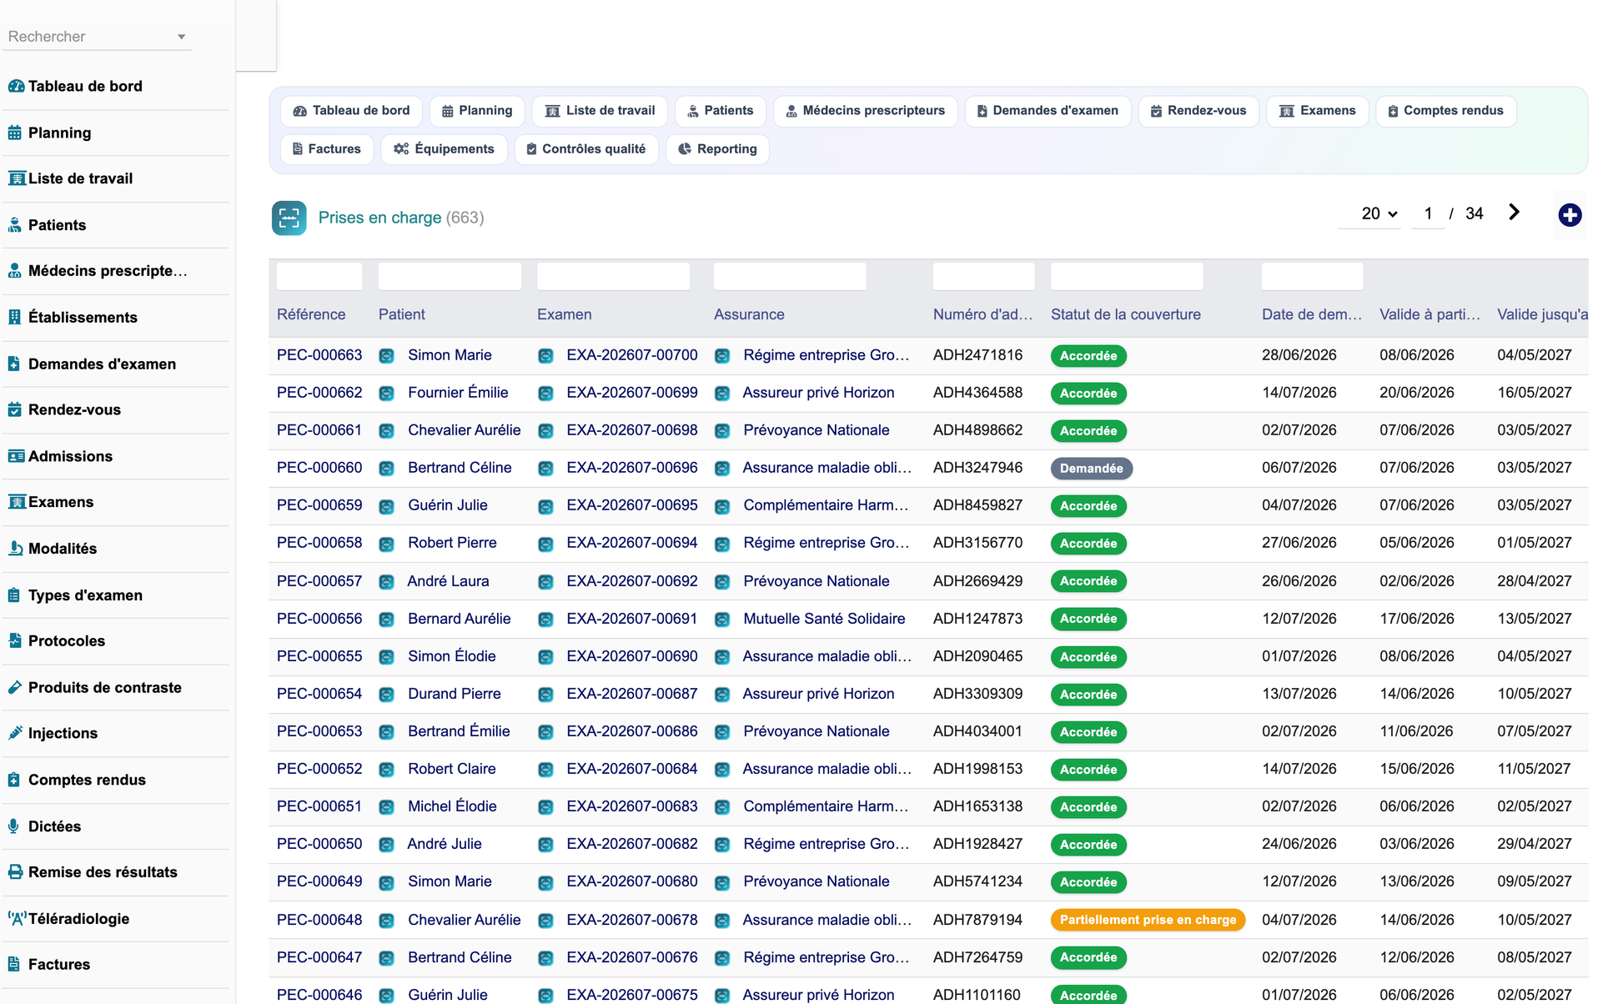Click patient icon beside Durand Pierre

(386, 695)
